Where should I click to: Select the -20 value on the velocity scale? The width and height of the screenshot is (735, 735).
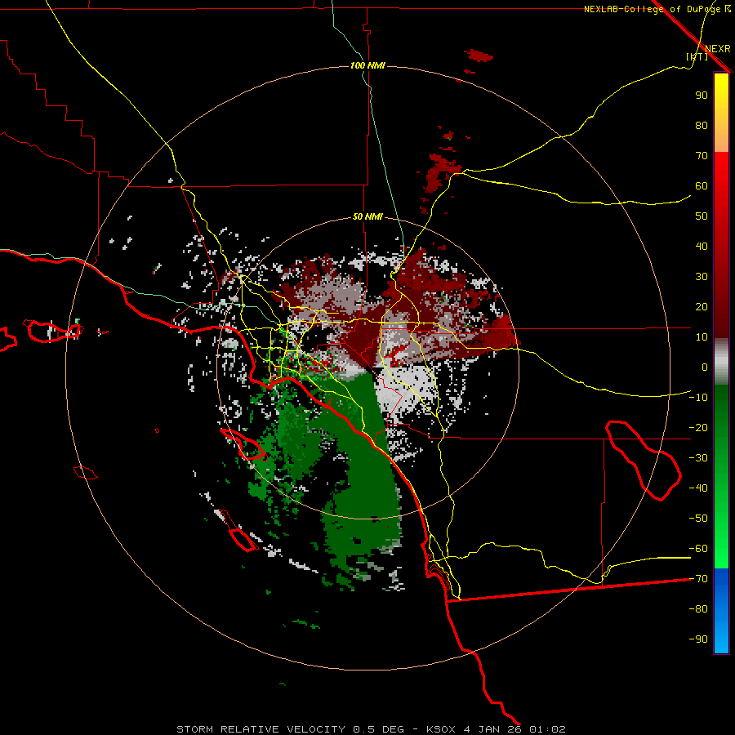click(698, 427)
